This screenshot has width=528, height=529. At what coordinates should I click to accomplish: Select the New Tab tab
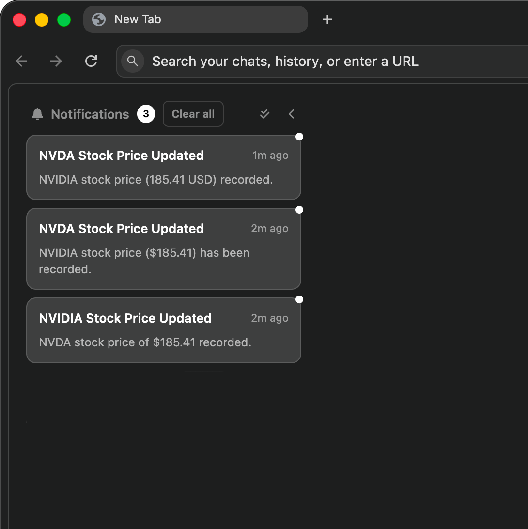[196, 19]
